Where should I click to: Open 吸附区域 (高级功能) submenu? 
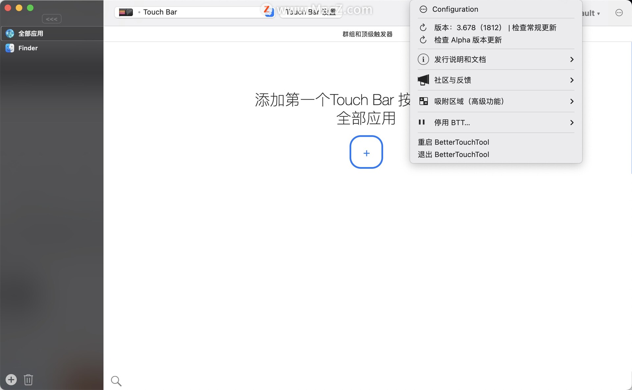496,101
